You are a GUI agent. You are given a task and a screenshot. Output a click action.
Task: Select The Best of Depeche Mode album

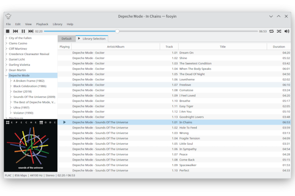(x=34, y=102)
